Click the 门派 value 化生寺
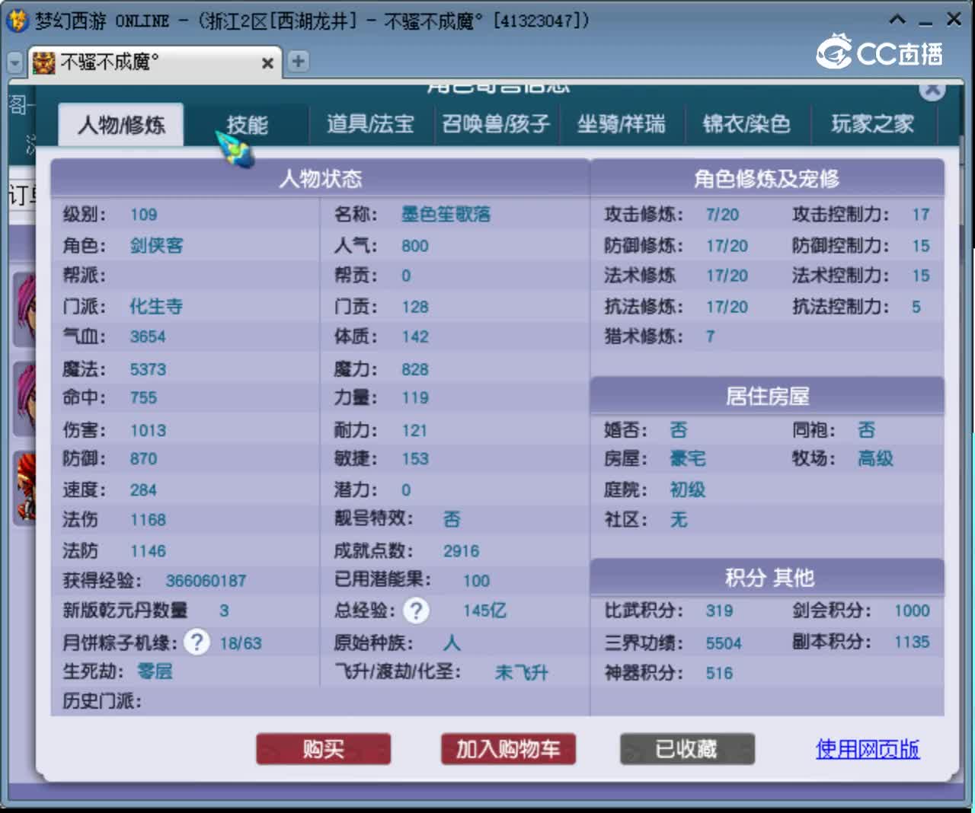The image size is (975, 813). tap(156, 307)
